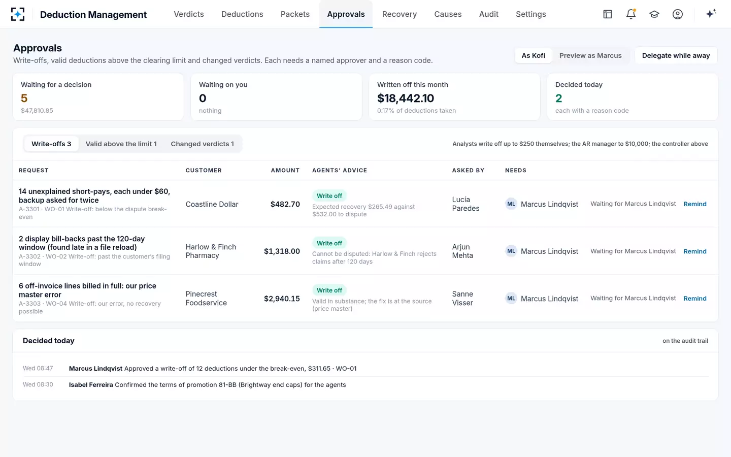731x457 pixels.
Task: Click the ML avatar in the Harlow & Finch row
Action: [x=511, y=251]
